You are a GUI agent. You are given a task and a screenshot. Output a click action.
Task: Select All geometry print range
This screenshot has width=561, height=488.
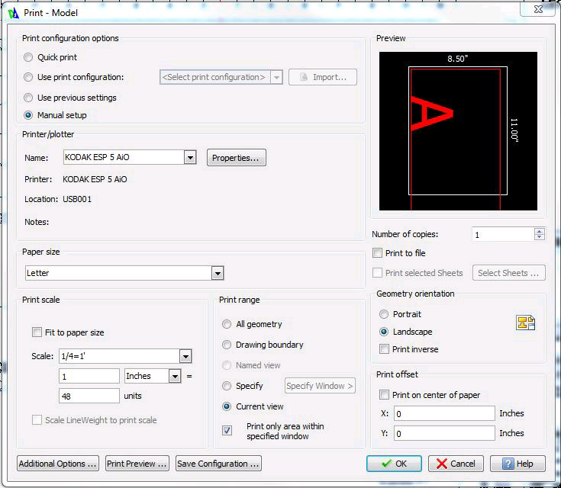[x=227, y=324]
